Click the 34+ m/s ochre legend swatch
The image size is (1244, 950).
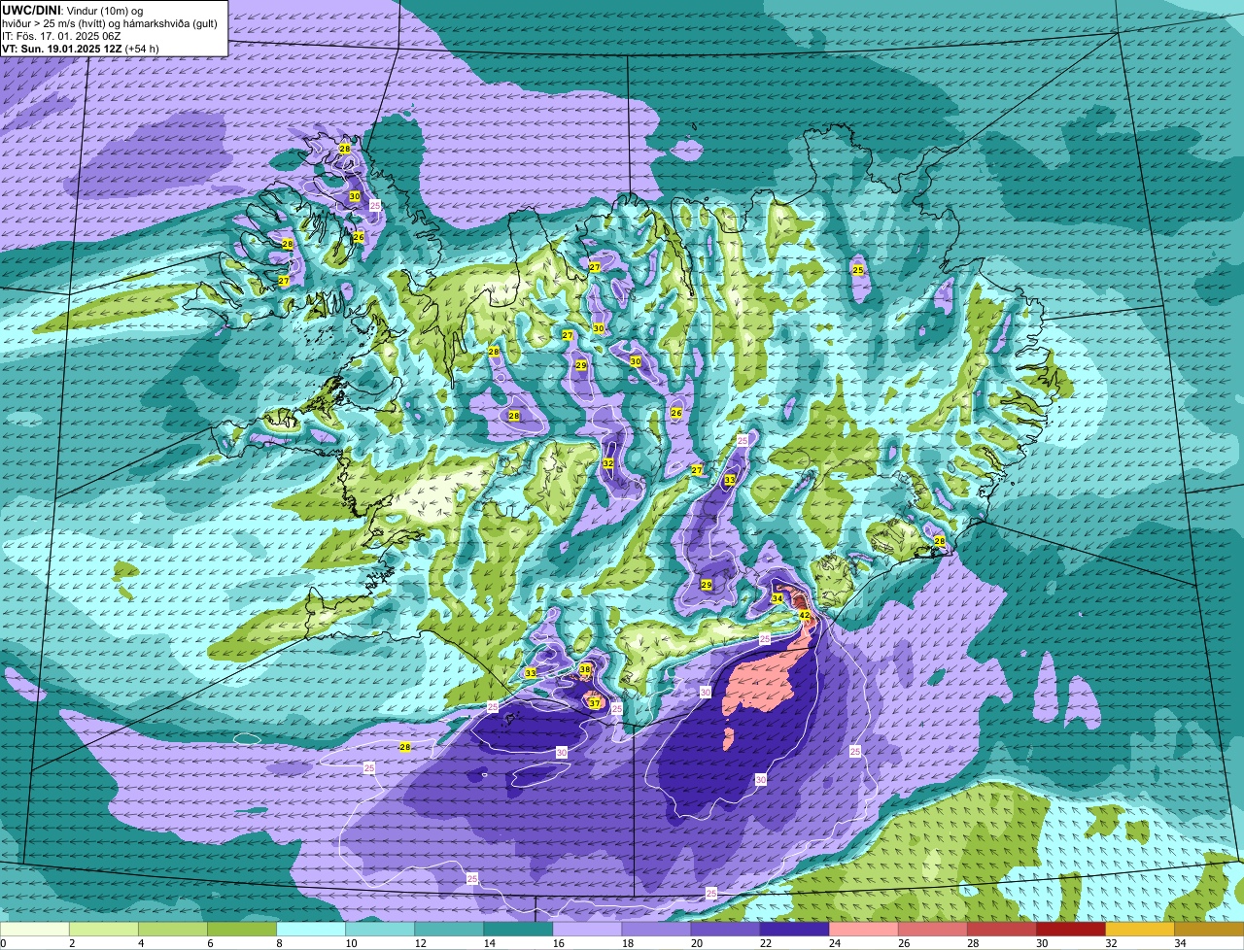coord(1209,929)
